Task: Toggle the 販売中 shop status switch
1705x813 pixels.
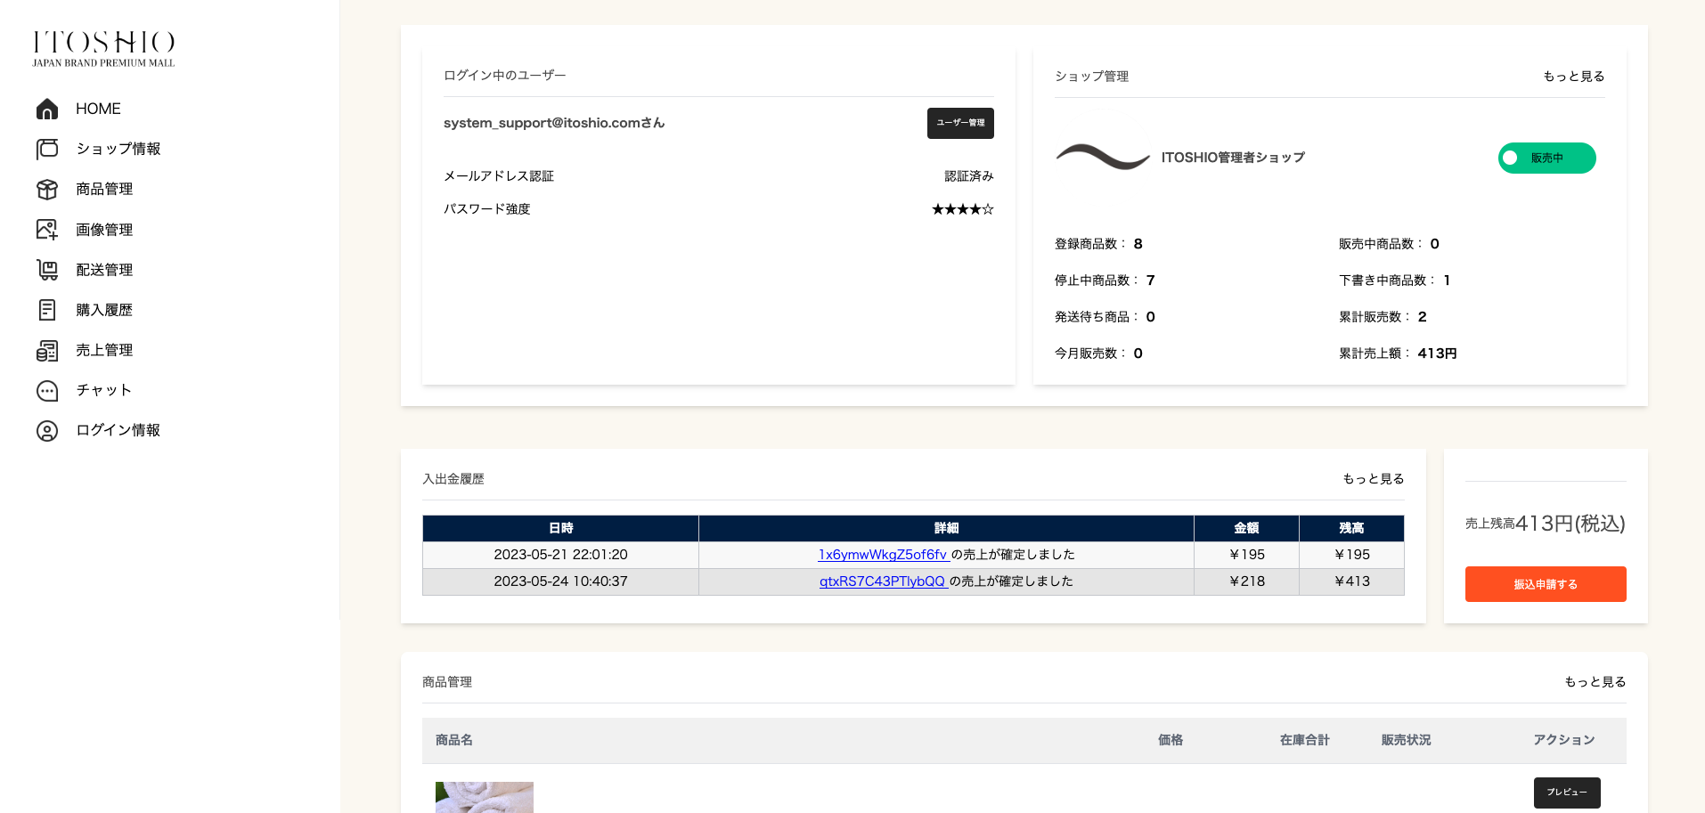Action: coord(1546,158)
